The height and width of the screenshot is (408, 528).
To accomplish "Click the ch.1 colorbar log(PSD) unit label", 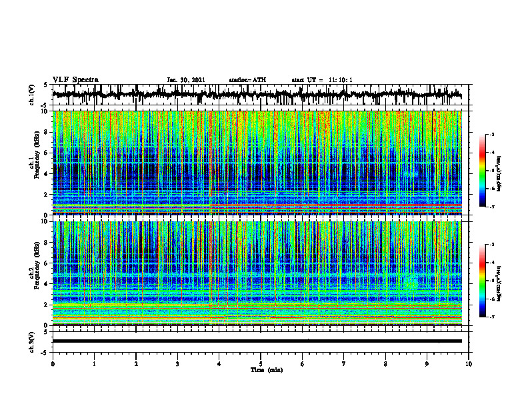I will point(499,173).
